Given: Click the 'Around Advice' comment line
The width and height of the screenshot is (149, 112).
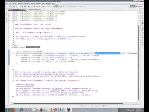Looking at the screenshot, I should pos(50,93).
